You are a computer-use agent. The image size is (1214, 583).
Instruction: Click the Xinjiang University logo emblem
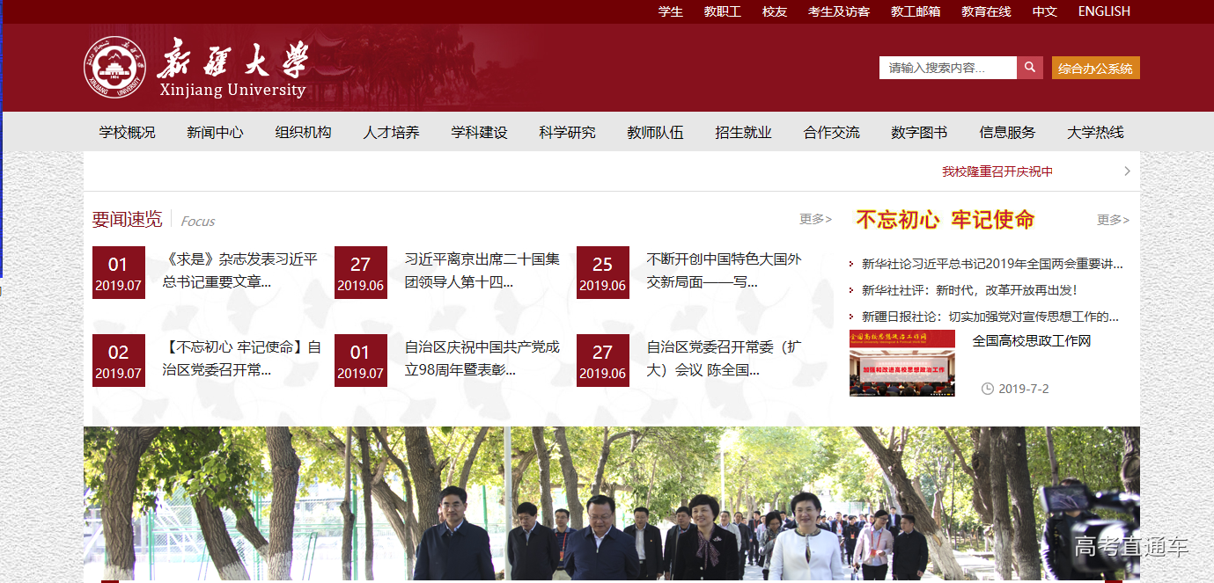pos(114,68)
